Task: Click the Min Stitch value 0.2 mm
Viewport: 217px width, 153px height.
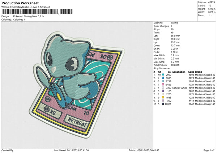Action: [x=175, y=58]
